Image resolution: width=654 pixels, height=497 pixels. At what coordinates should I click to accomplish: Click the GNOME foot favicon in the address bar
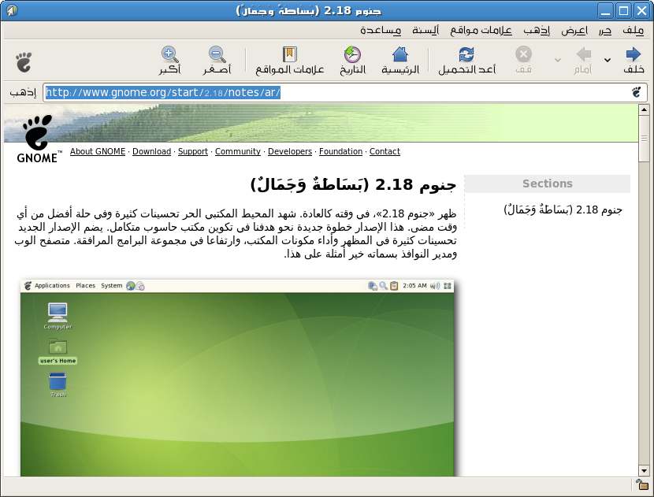(637, 92)
